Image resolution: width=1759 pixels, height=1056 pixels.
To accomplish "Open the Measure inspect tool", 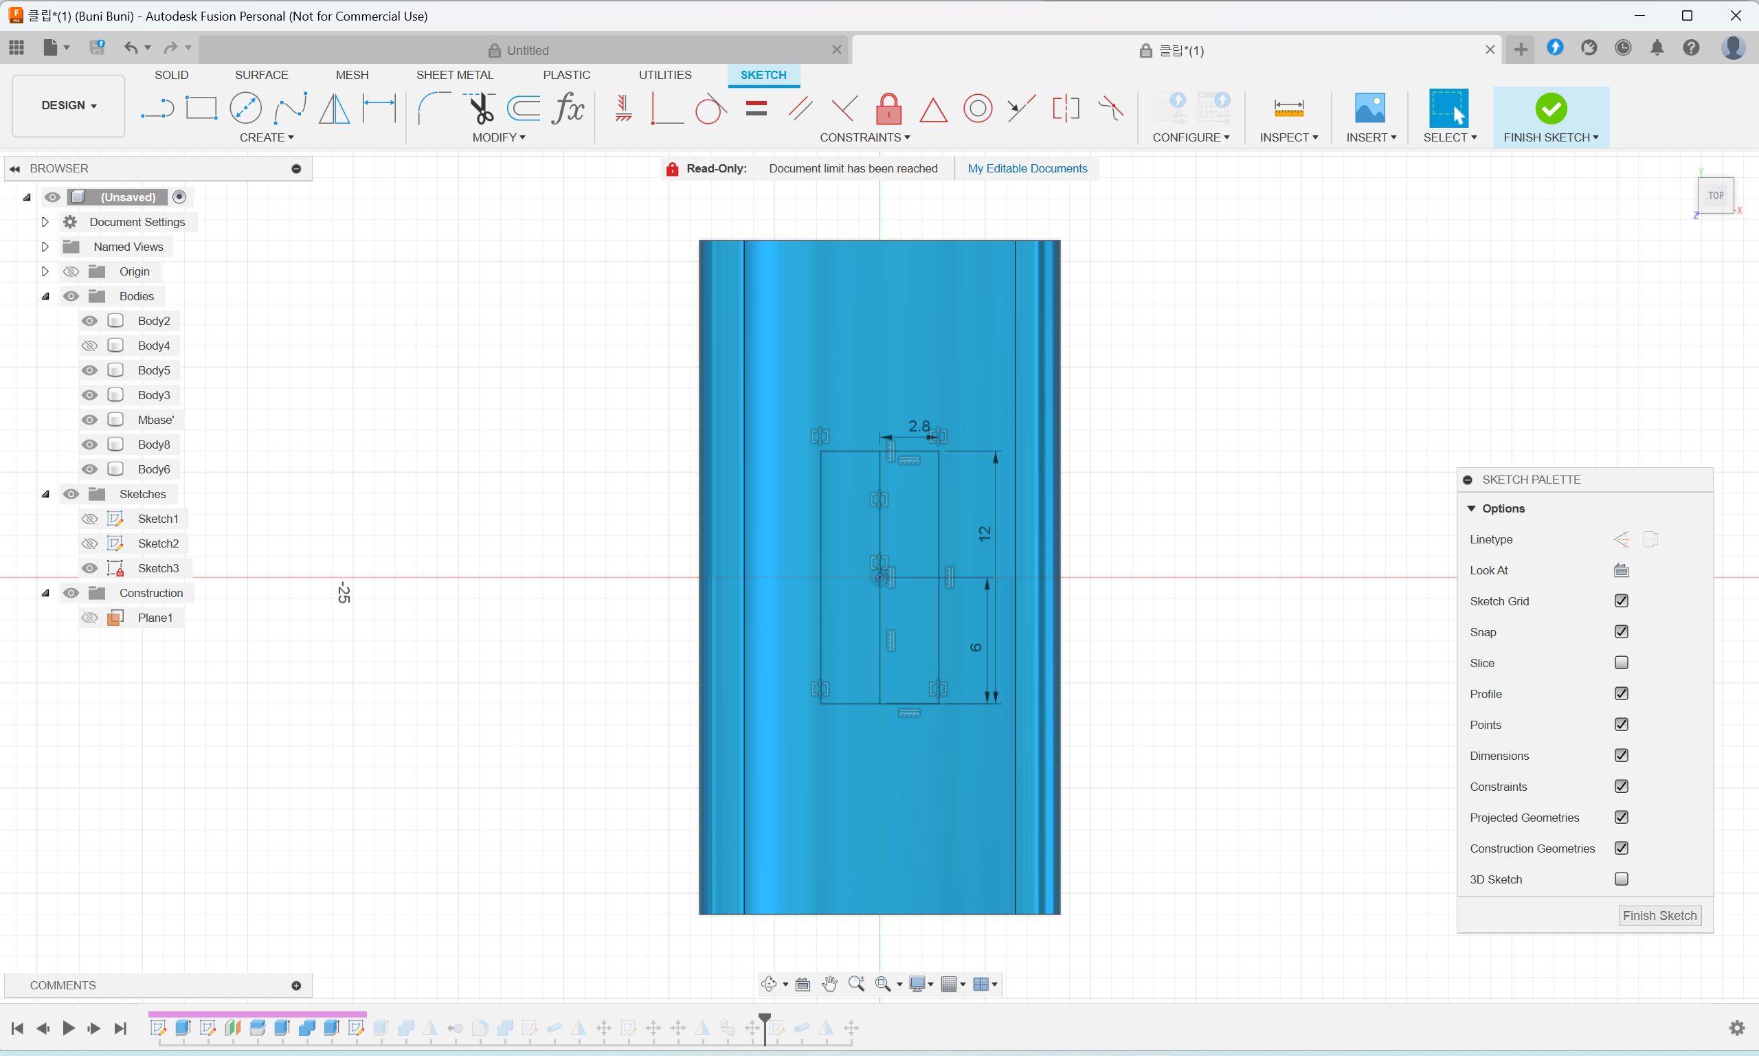I will (1288, 109).
